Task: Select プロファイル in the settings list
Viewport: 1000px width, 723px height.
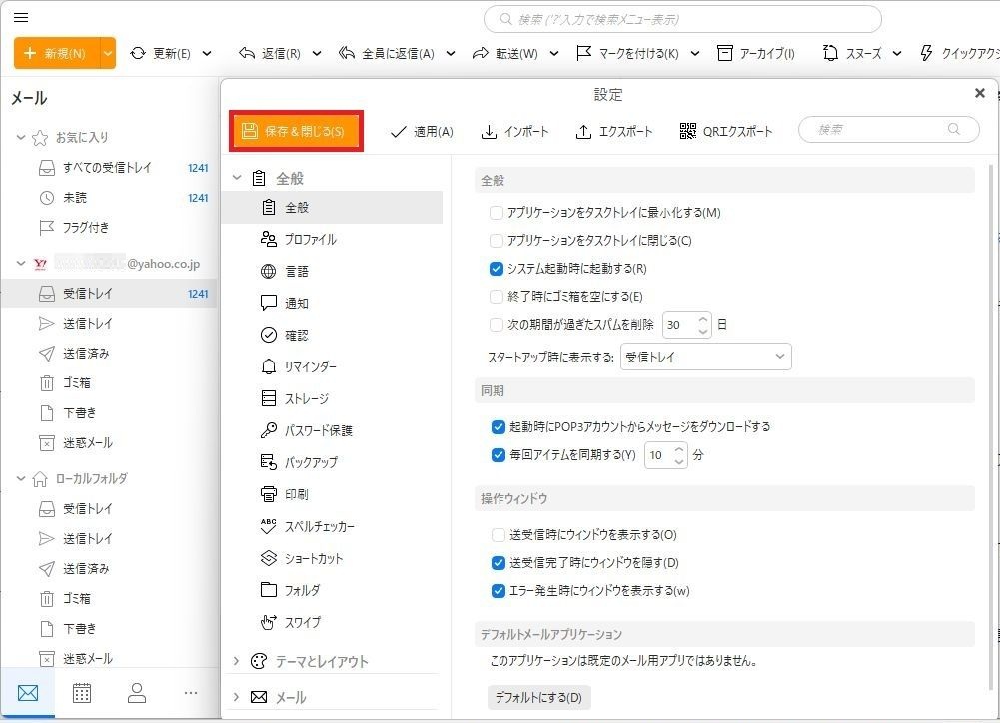Action: [x=310, y=240]
